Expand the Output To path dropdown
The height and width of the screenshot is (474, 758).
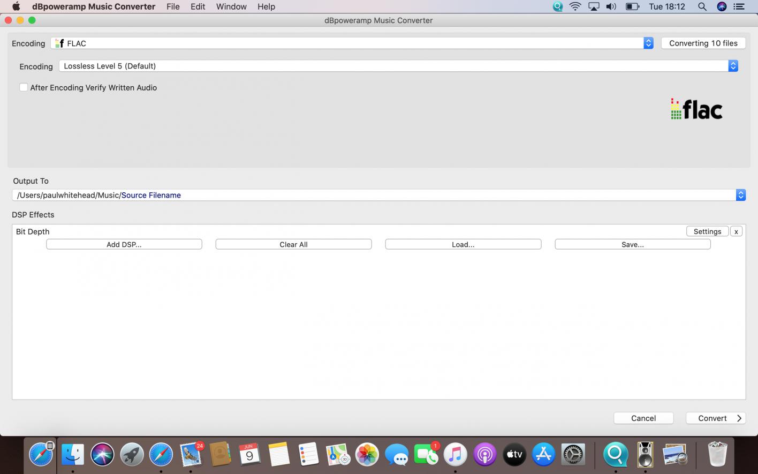point(740,195)
